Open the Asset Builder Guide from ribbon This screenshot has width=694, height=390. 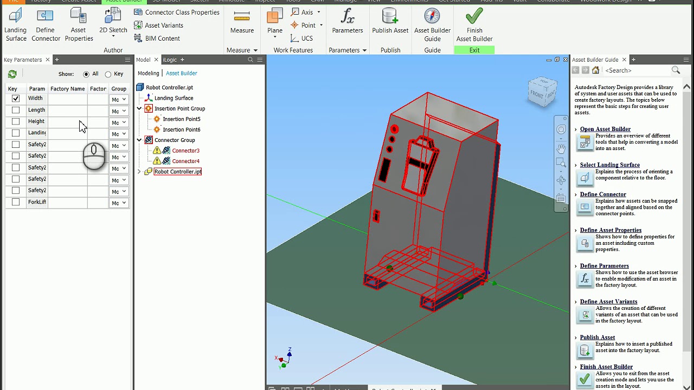(432, 25)
